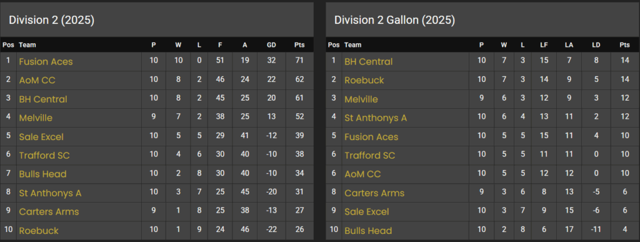The width and height of the screenshot is (640, 242).
Task: Click the Division 2 Gallon (2025) title
Action: click(x=395, y=20)
